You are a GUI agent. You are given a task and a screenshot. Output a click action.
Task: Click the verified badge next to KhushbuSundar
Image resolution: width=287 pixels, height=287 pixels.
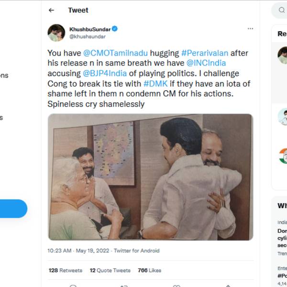115,29
